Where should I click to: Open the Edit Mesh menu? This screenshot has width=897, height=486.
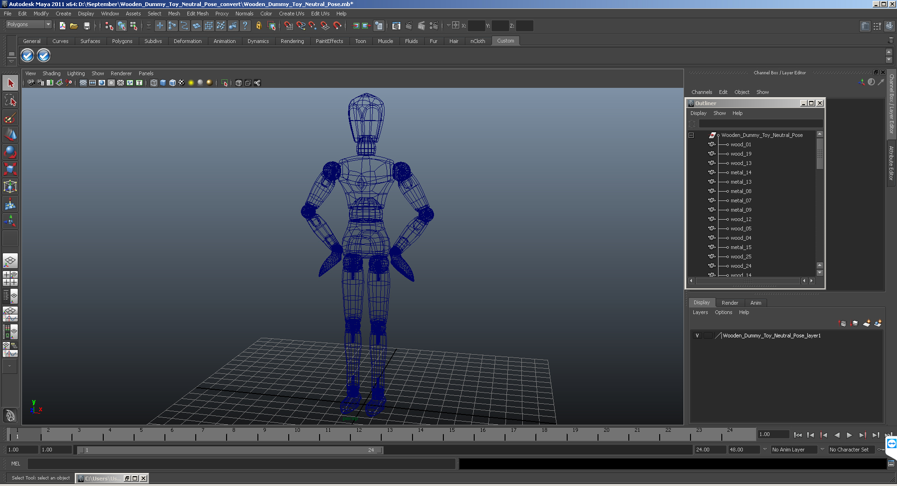tap(198, 14)
